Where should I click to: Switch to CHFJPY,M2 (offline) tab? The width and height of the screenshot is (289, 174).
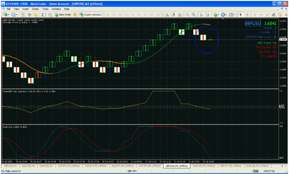149,166
